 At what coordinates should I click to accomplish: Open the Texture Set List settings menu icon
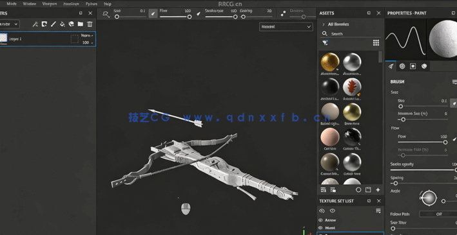coord(378,211)
